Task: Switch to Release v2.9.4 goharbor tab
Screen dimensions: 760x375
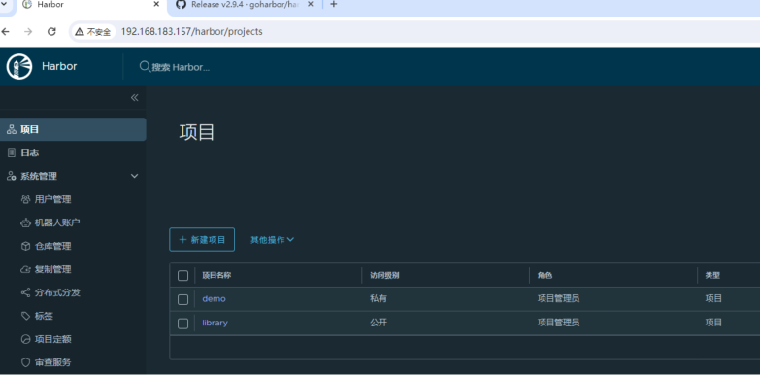Action: 244,6
